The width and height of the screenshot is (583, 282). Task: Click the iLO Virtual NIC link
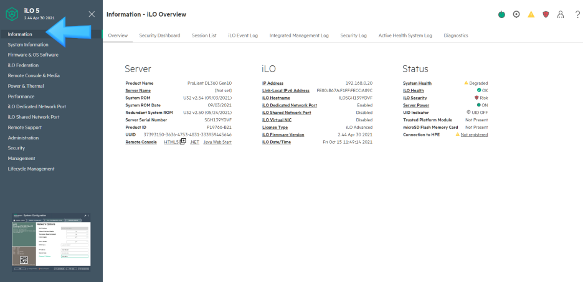[x=277, y=120]
